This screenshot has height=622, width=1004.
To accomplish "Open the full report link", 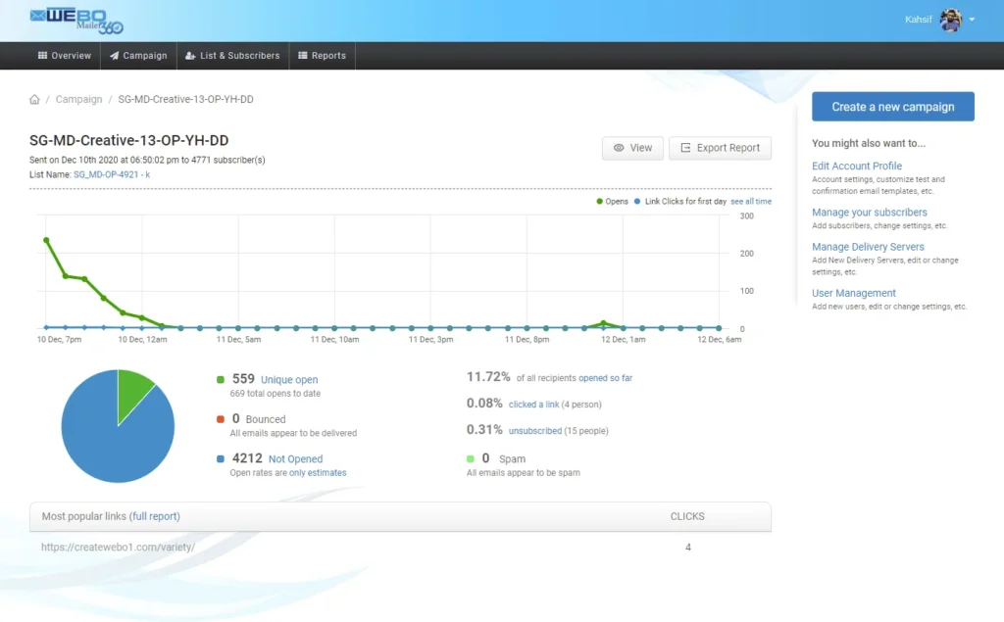I will (156, 516).
